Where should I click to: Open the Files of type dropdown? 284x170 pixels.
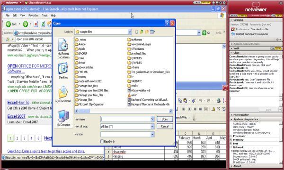(152, 127)
